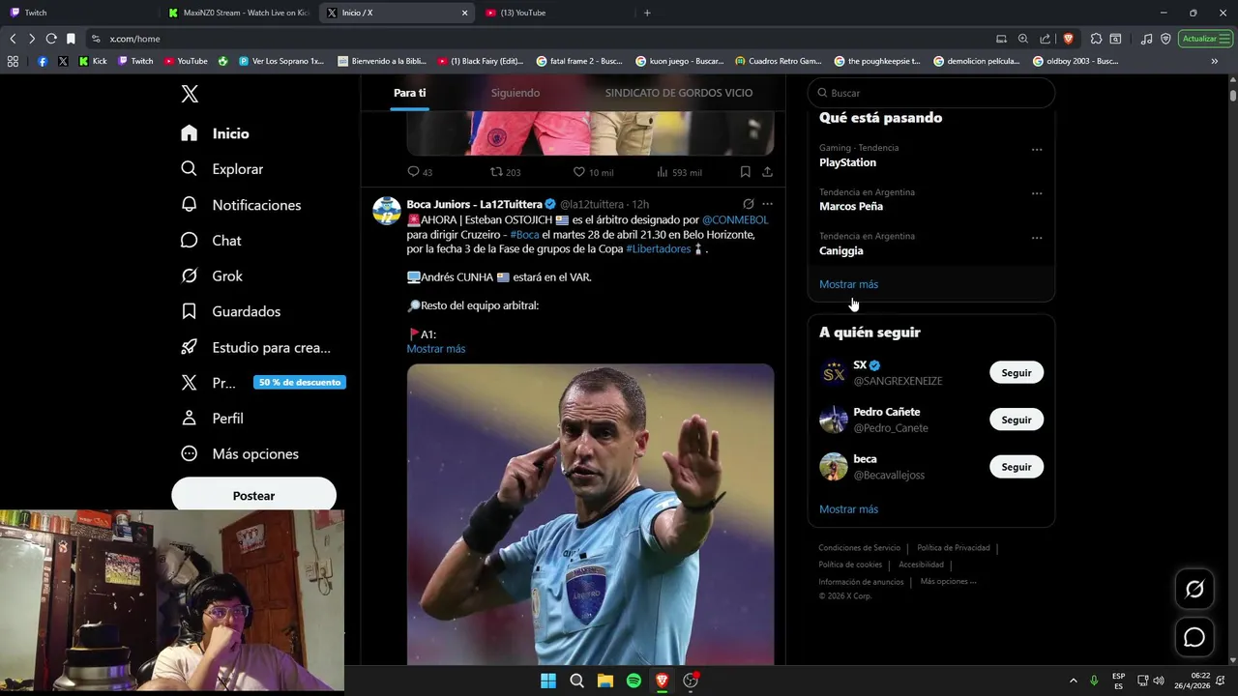Expand tweet with Mostrar más
1238x696 pixels.
435,349
